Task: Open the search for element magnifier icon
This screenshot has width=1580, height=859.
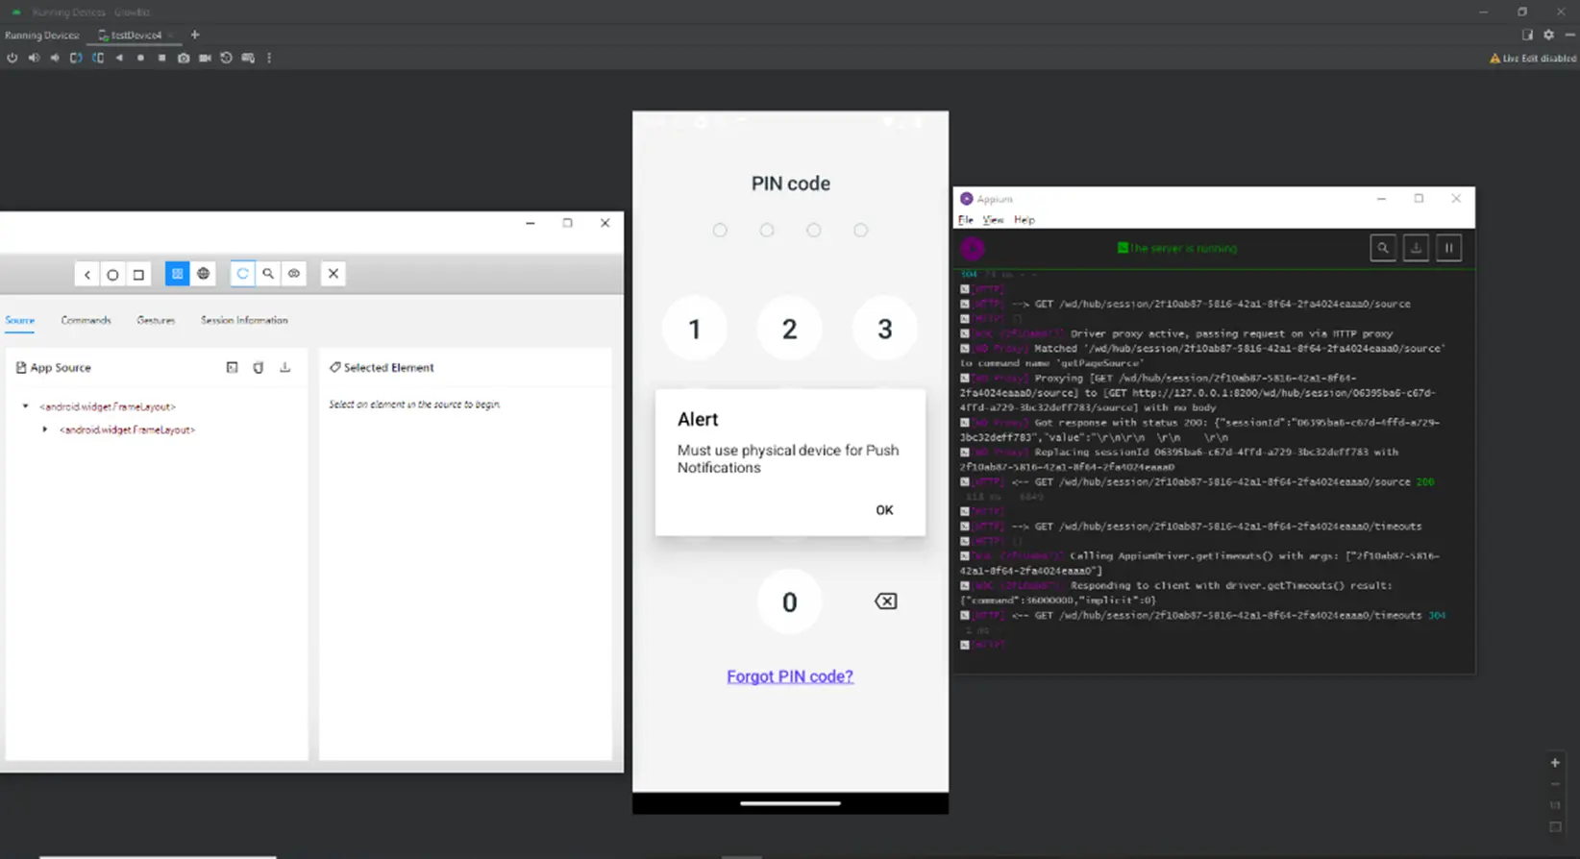Action: (x=268, y=274)
